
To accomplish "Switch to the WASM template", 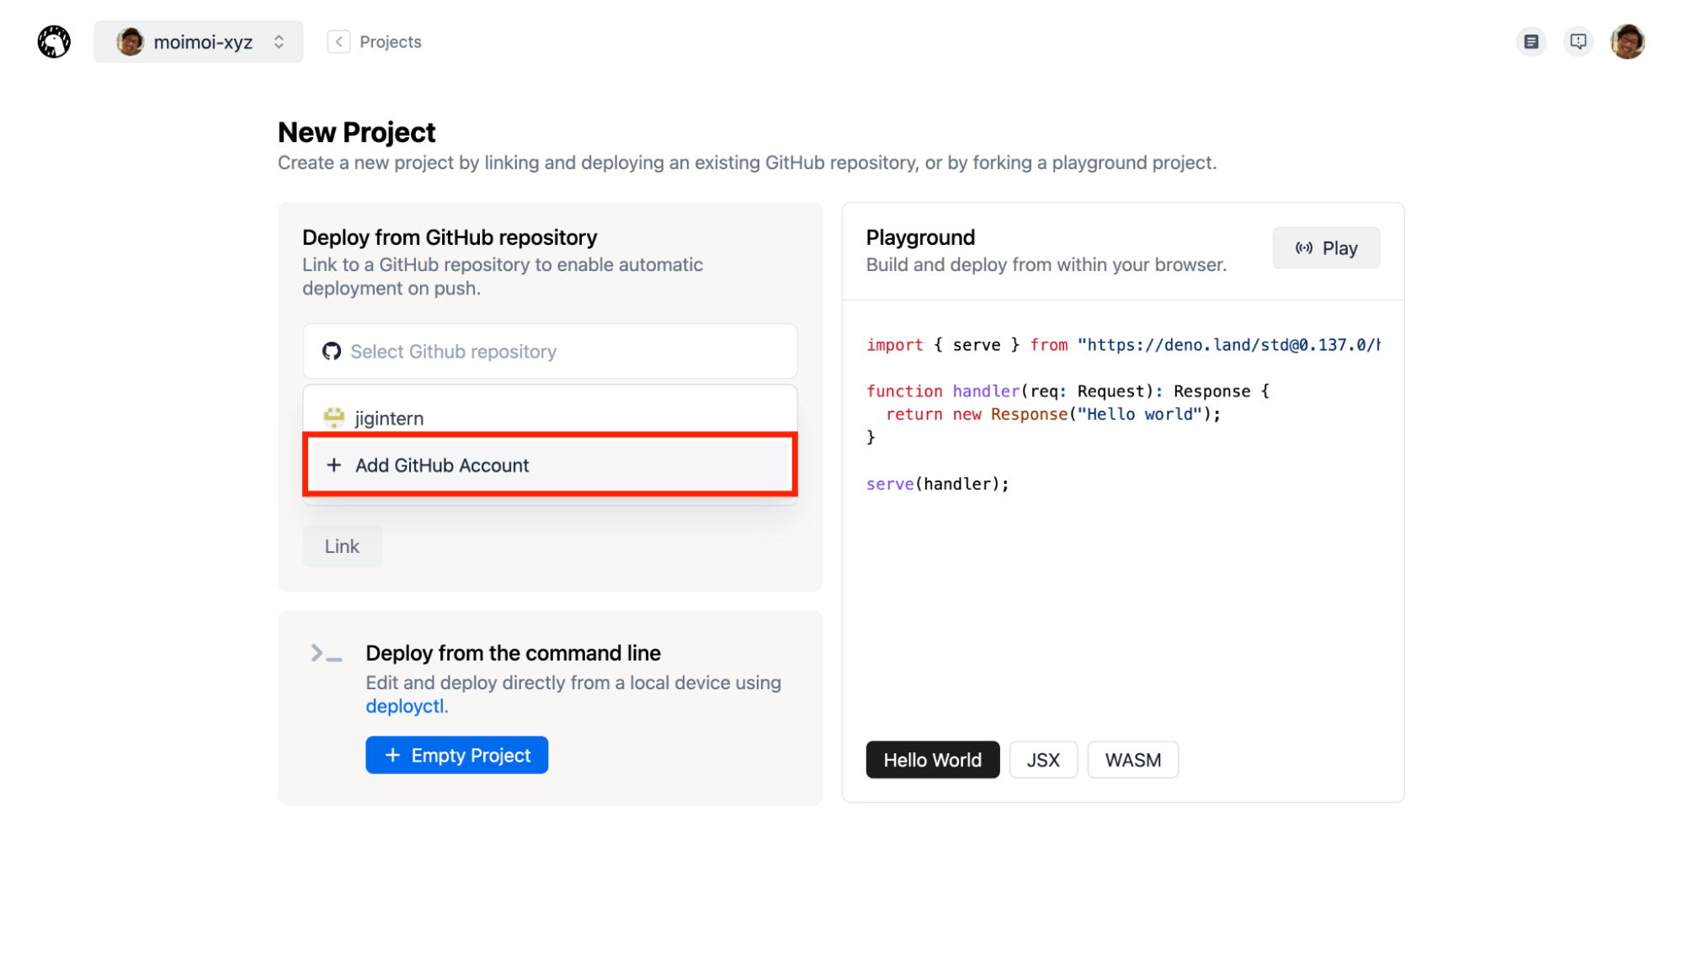I will 1132,760.
